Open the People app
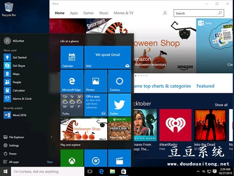The image size is (234, 176). (12, 82)
